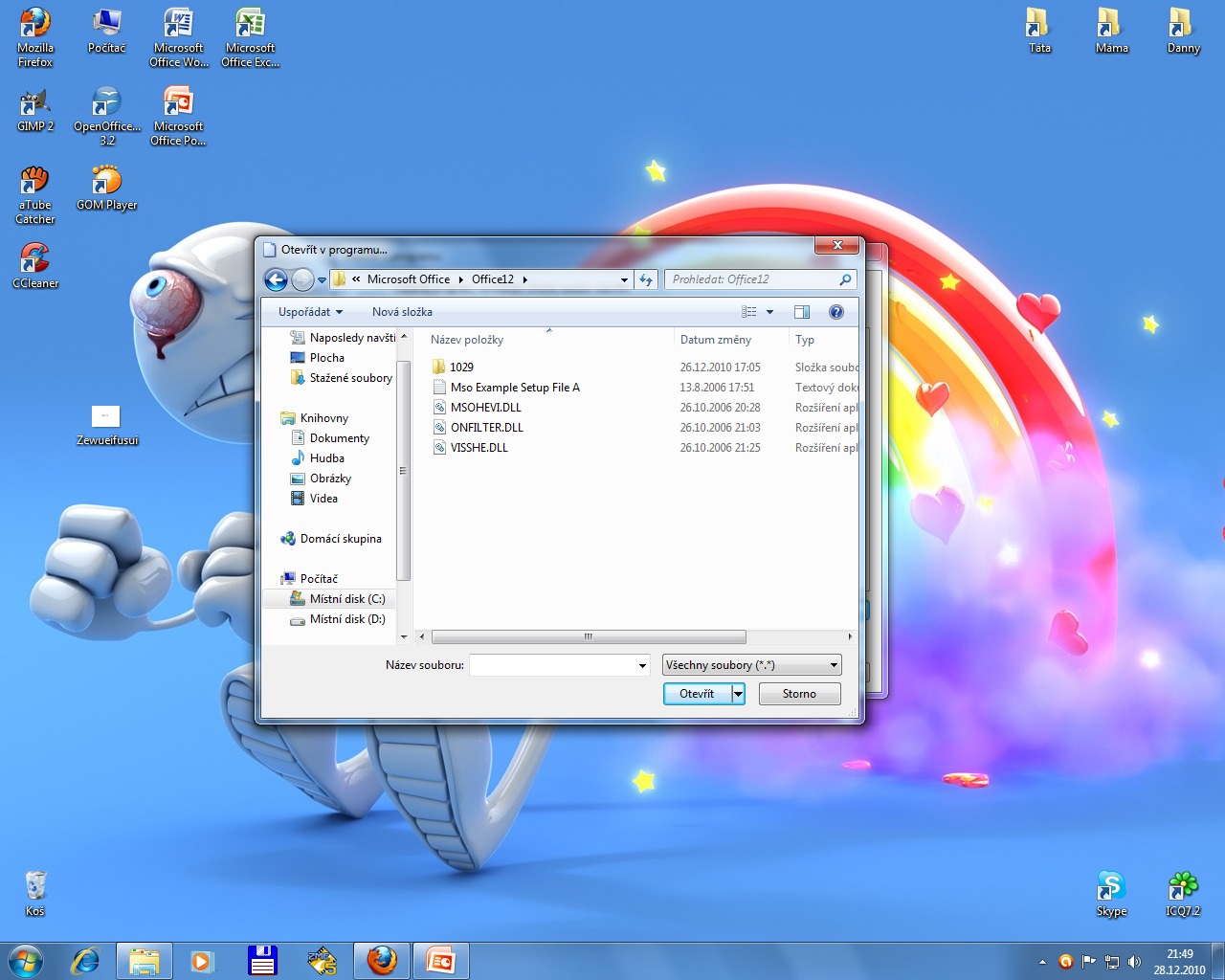Select the GIMP 2 desktop icon
The image size is (1225, 980).
35,110
